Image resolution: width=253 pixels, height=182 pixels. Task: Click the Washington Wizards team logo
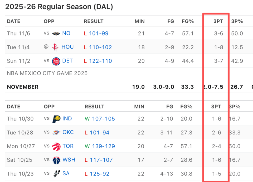pyautogui.click(x=56, y=160)
